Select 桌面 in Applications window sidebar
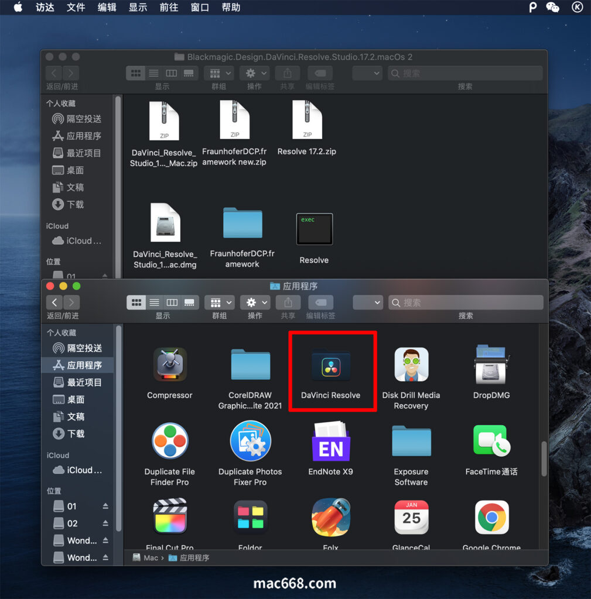 [x=78, y=400]
